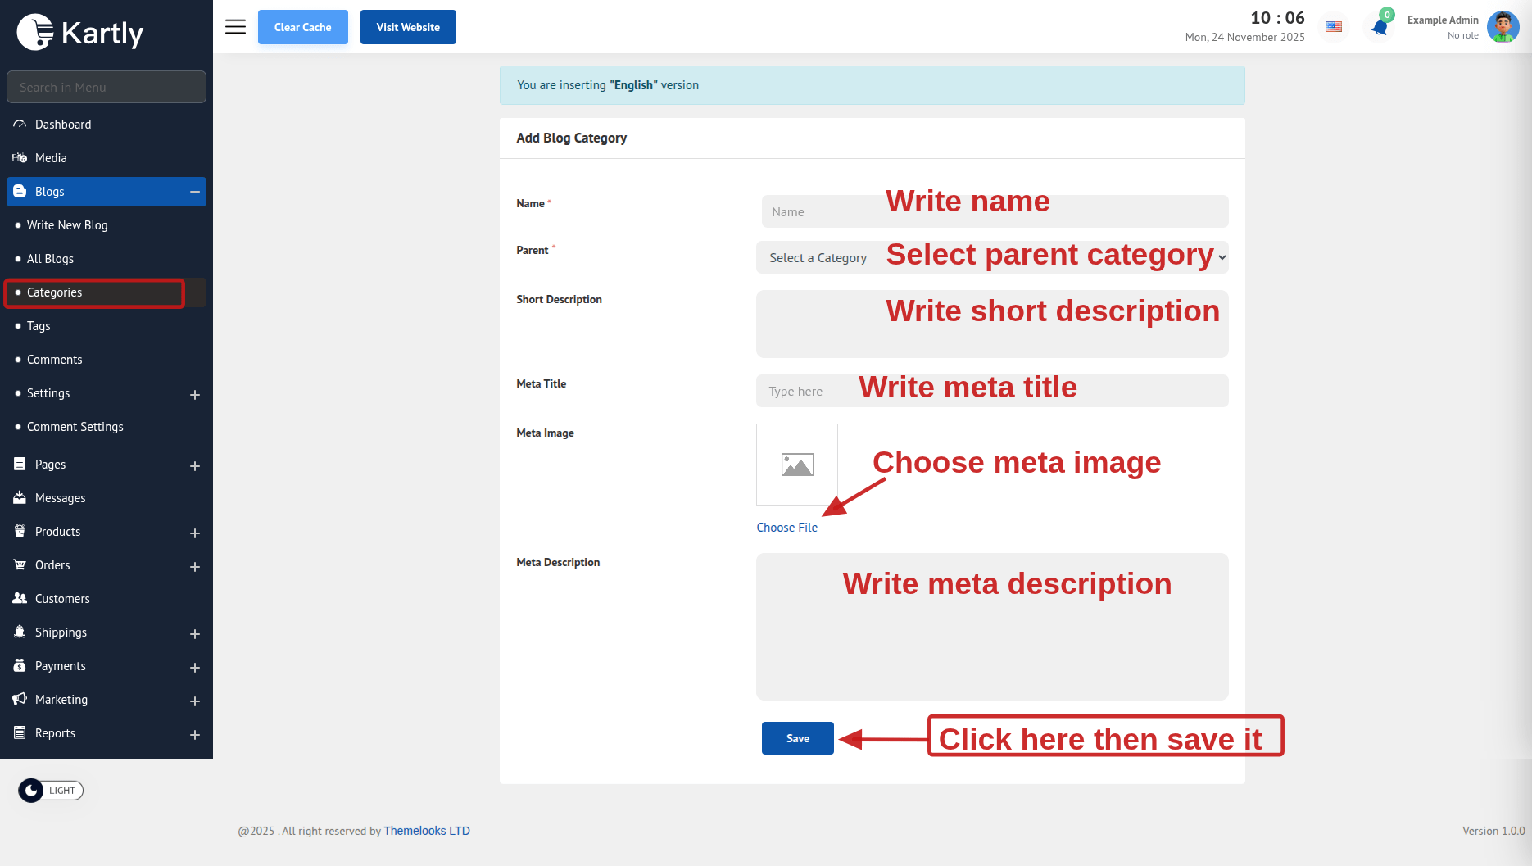Open the Example Admin profile avatar
The height and width of the screenshot is (866, 1532).
coord(1503,27)
